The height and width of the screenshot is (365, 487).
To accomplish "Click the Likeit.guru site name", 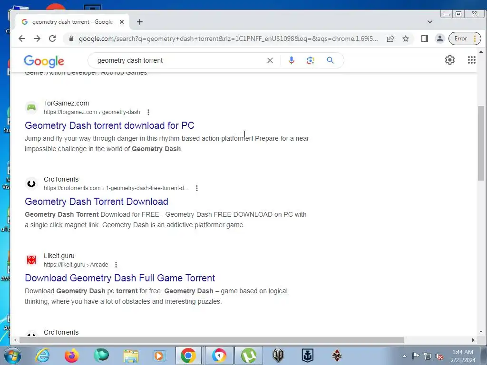I will coord(59,256).
